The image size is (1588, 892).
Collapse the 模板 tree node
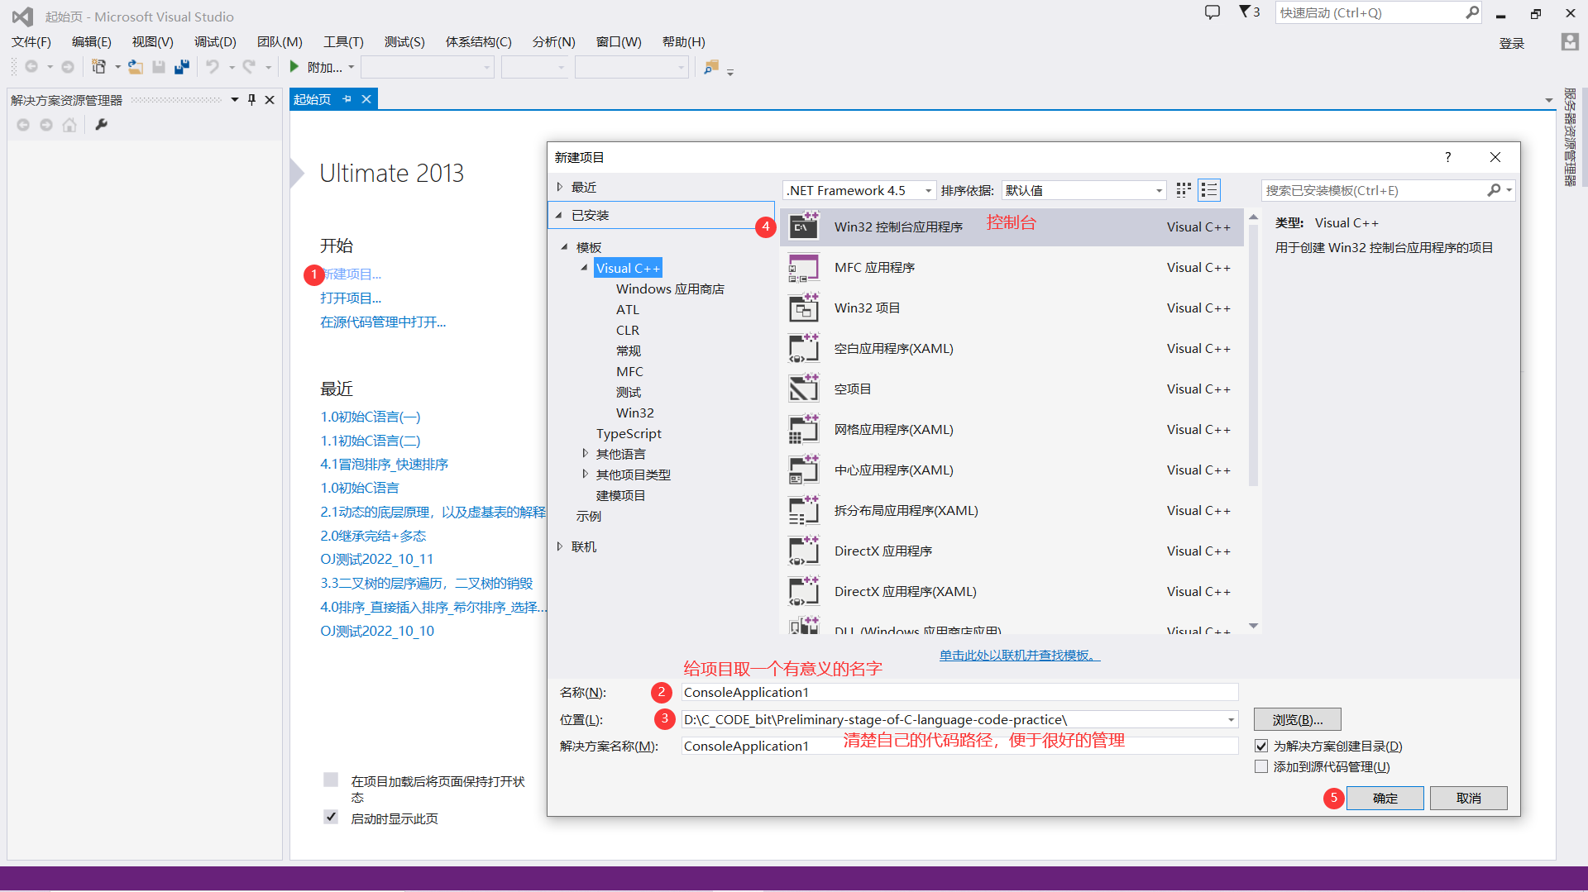tap(565, 247)
